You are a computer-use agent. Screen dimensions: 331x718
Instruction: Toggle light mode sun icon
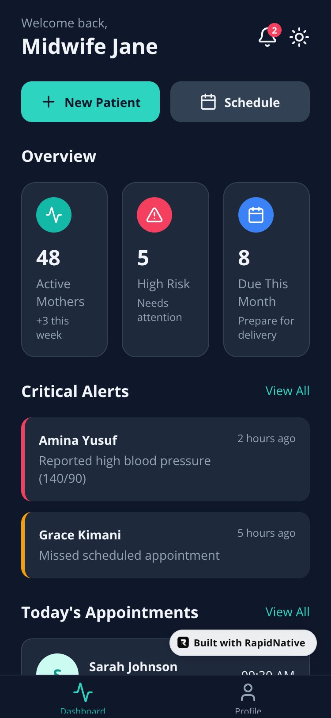[299, 37]
